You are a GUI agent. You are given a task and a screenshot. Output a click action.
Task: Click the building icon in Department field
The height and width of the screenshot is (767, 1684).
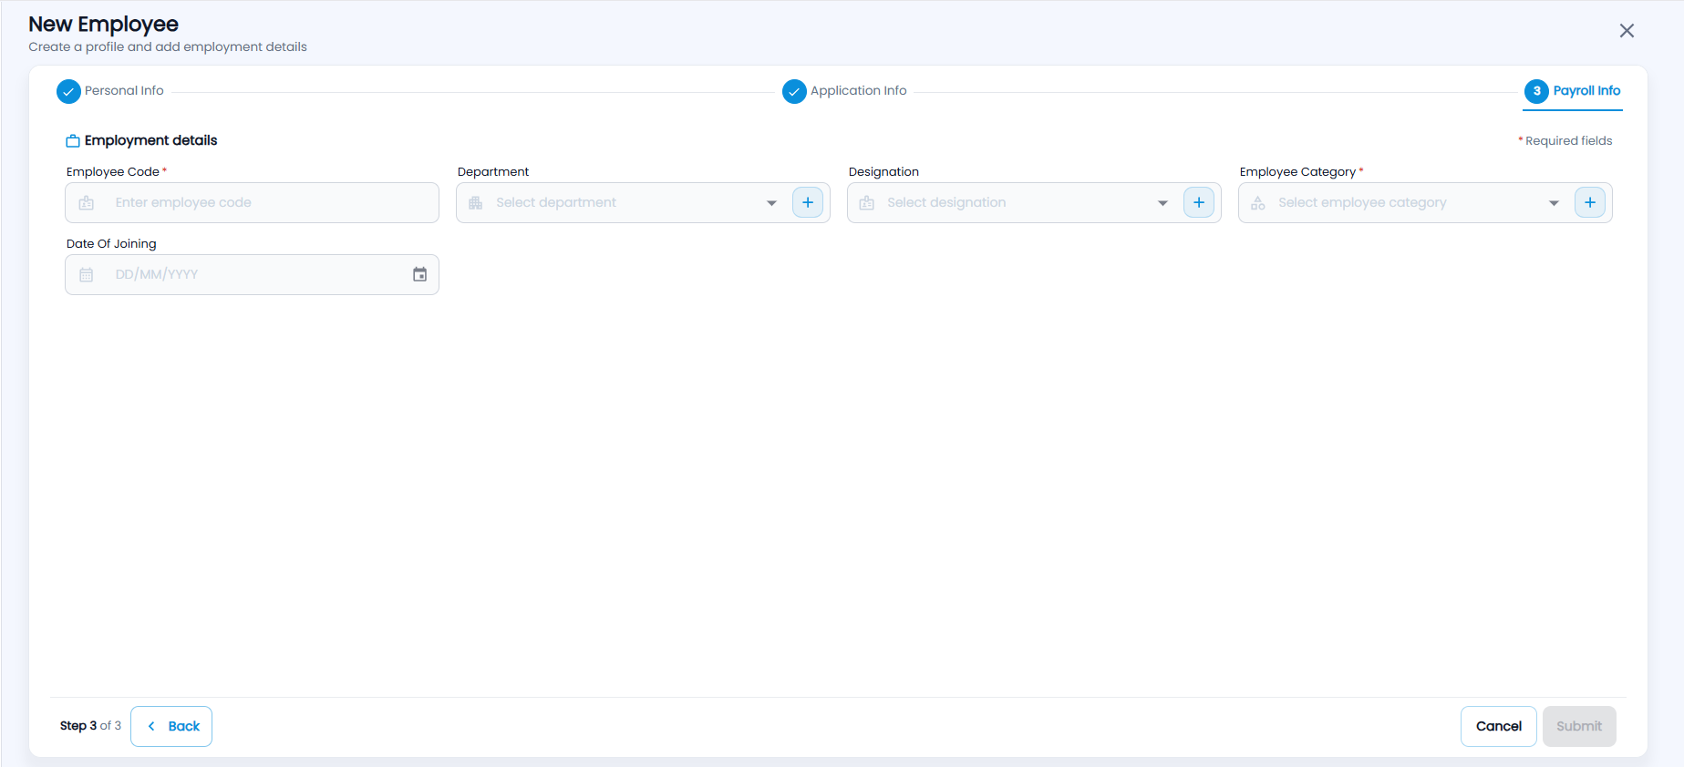click(475, 203)
